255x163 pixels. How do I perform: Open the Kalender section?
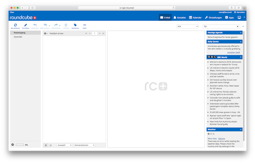195,17
